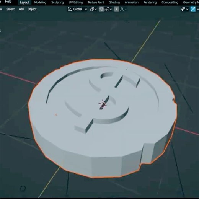Open the proportional editing falloff dropdown
Viewport: 199px width, 199px height.
tap(123, 9)
